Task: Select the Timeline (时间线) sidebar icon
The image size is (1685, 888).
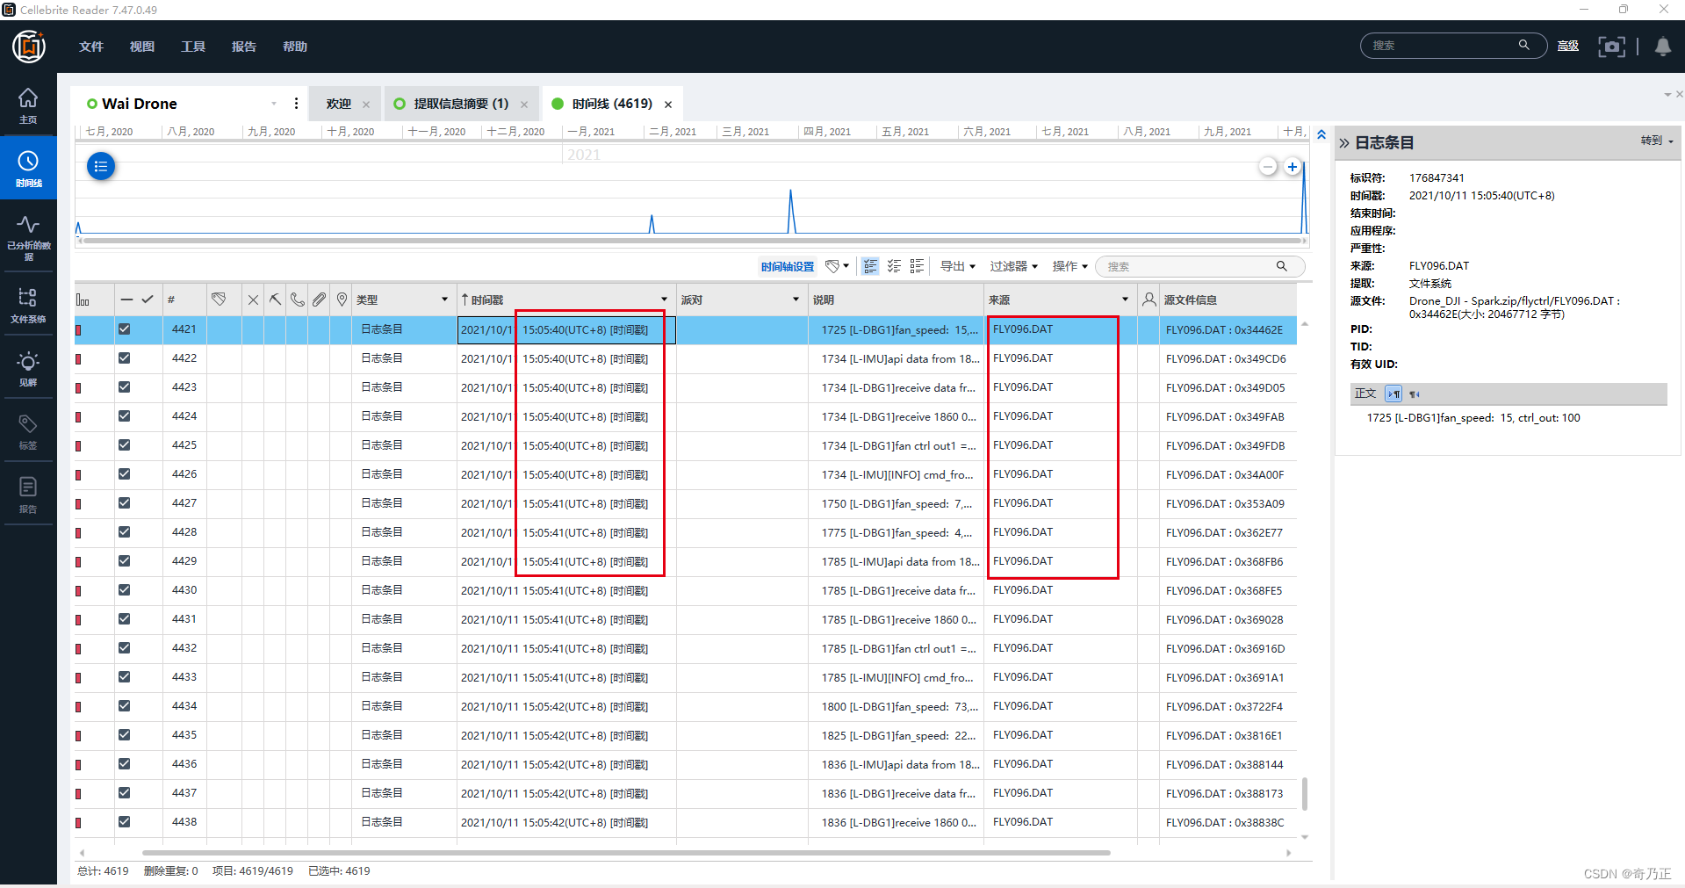Action: coord(28,169)
